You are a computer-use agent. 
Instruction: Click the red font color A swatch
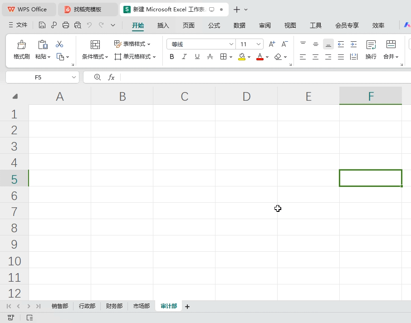pos(260,57)
